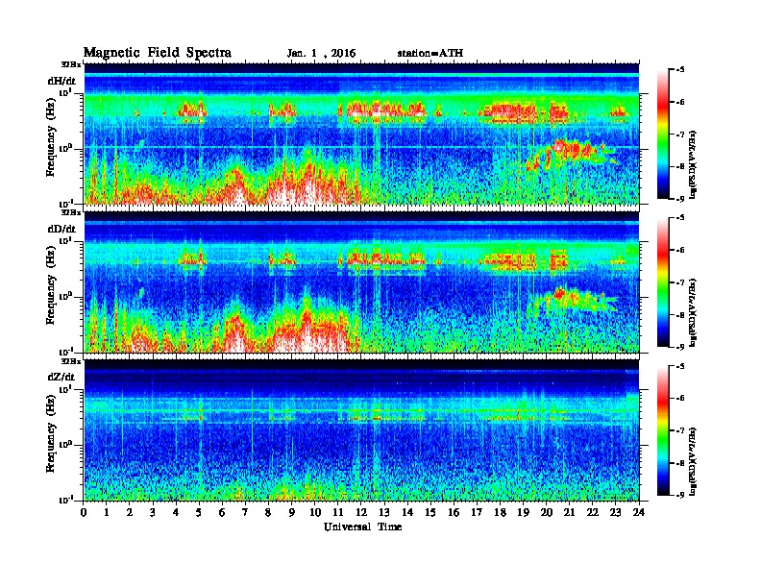Click the dZ/dt panel color scale bar
761x588 pixels.
coord(662,430)
